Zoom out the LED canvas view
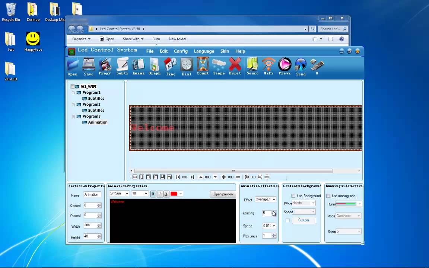 260,177
